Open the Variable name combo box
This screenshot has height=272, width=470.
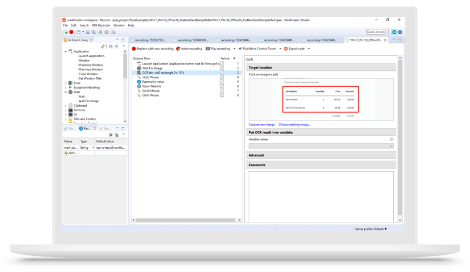point(321,146)
